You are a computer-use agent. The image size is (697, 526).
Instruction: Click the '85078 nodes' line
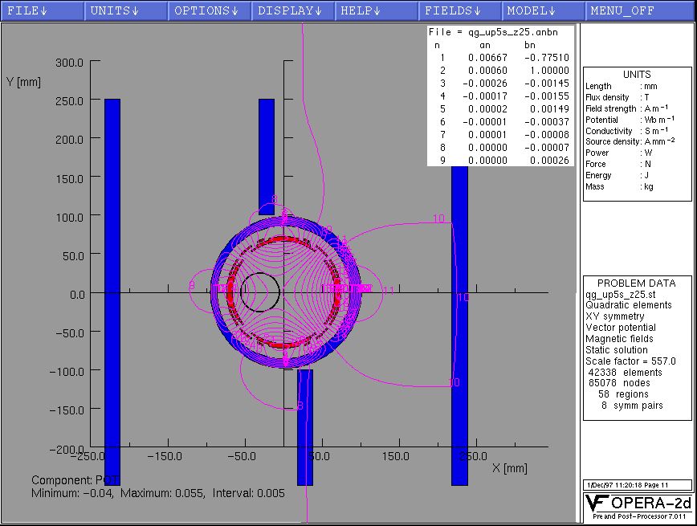619,383
